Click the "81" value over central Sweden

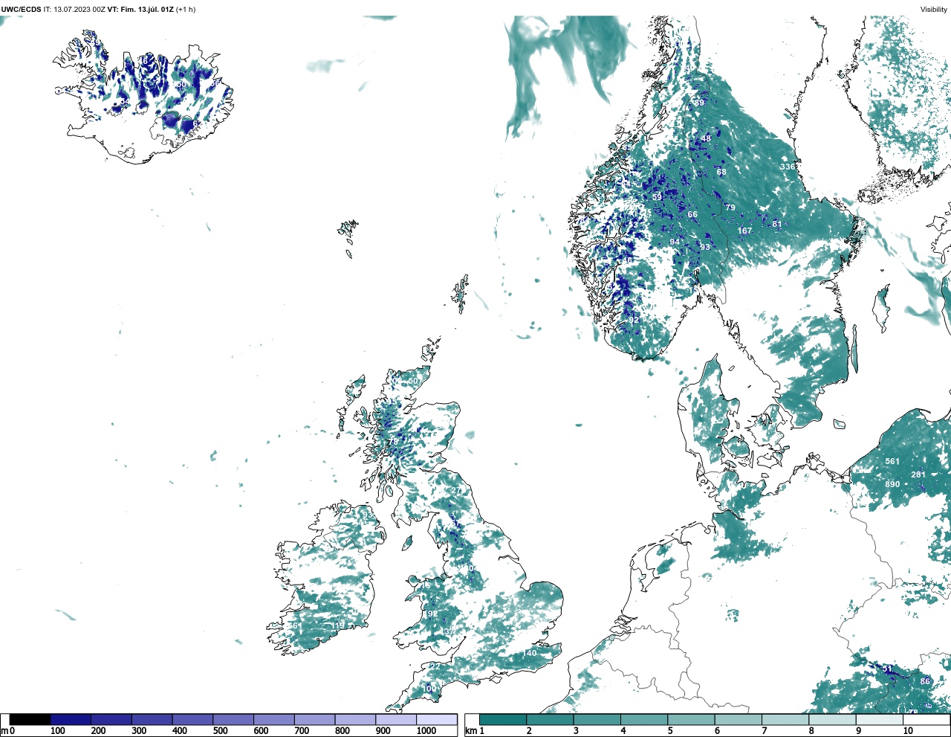777,224
